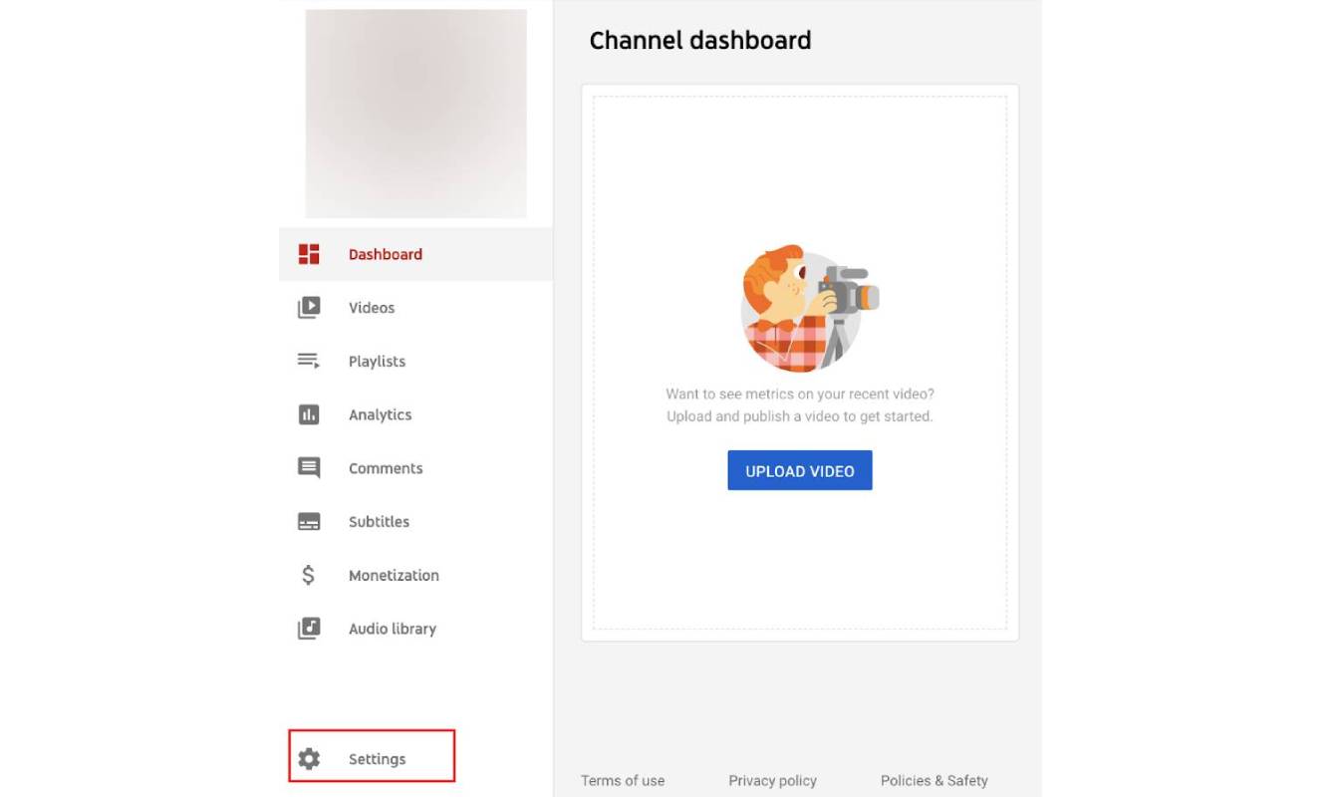This screenshot has width=1336, height=797.
Task: Open the Terms of use link
Action: [x=623, y=781]
